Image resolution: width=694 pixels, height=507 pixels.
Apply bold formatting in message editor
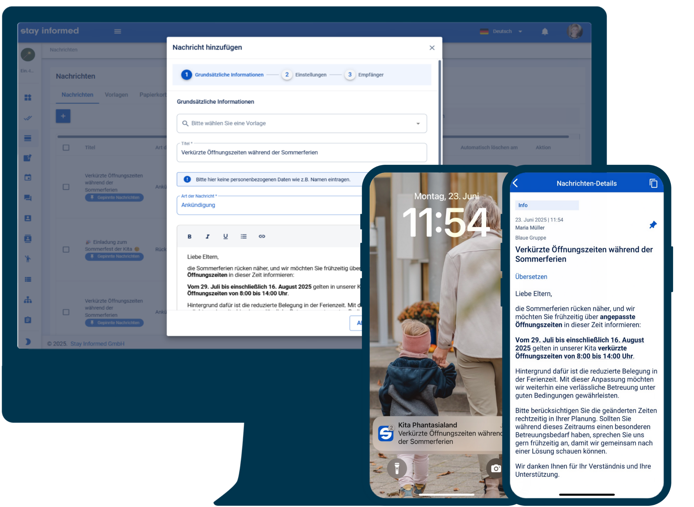pos(190,236)
